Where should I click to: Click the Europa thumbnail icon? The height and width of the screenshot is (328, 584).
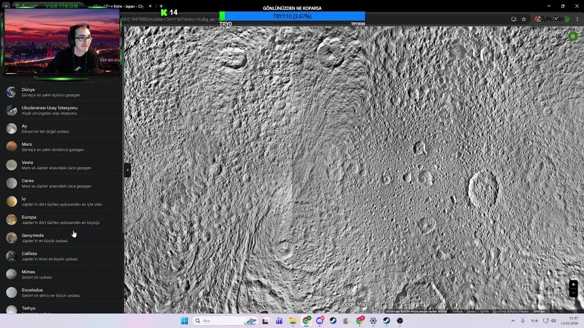click(x=11, y=220)
